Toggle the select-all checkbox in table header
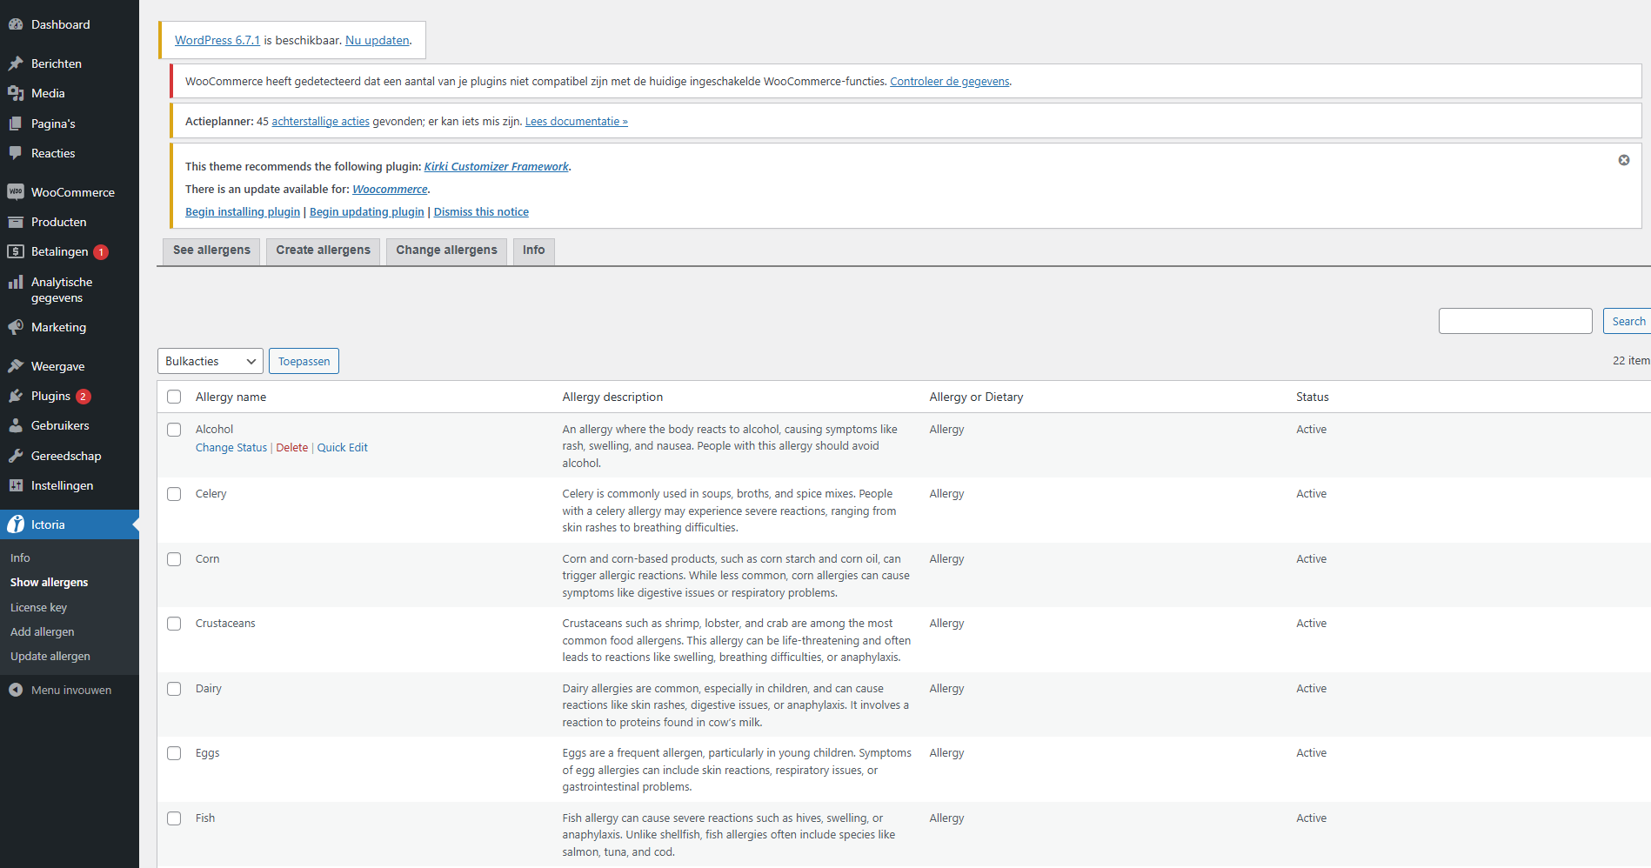This screenshot has width=1651, height=868. (174, 397)
